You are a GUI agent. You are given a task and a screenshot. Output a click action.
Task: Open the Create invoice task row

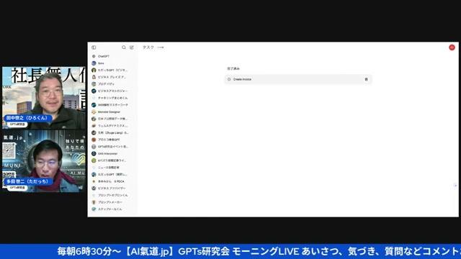[298, 79]
